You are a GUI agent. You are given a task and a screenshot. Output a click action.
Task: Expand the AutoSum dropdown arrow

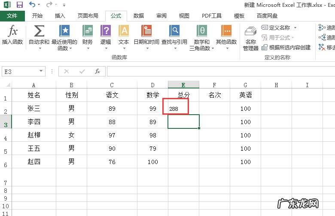40,49
